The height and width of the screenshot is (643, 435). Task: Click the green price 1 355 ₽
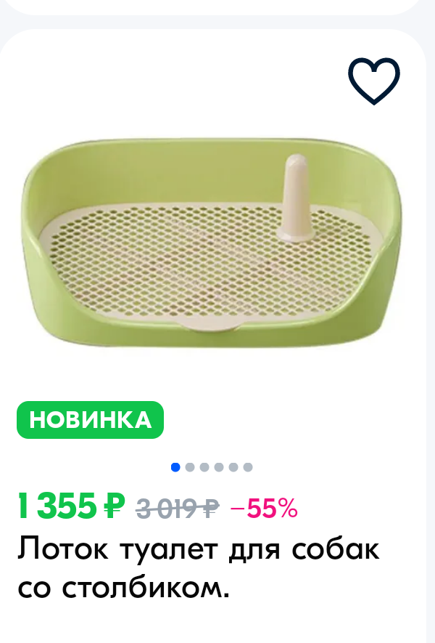[x=71, y=506]
